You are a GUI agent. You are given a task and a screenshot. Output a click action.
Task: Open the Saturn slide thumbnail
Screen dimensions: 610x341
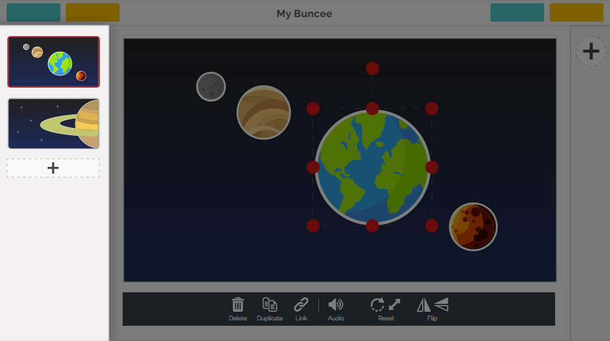pos(54,124)
